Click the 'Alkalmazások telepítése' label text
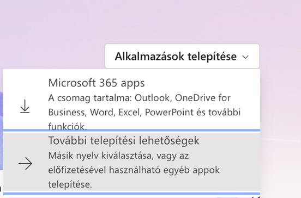The image size is (301, 198). [x=176, y=57]
